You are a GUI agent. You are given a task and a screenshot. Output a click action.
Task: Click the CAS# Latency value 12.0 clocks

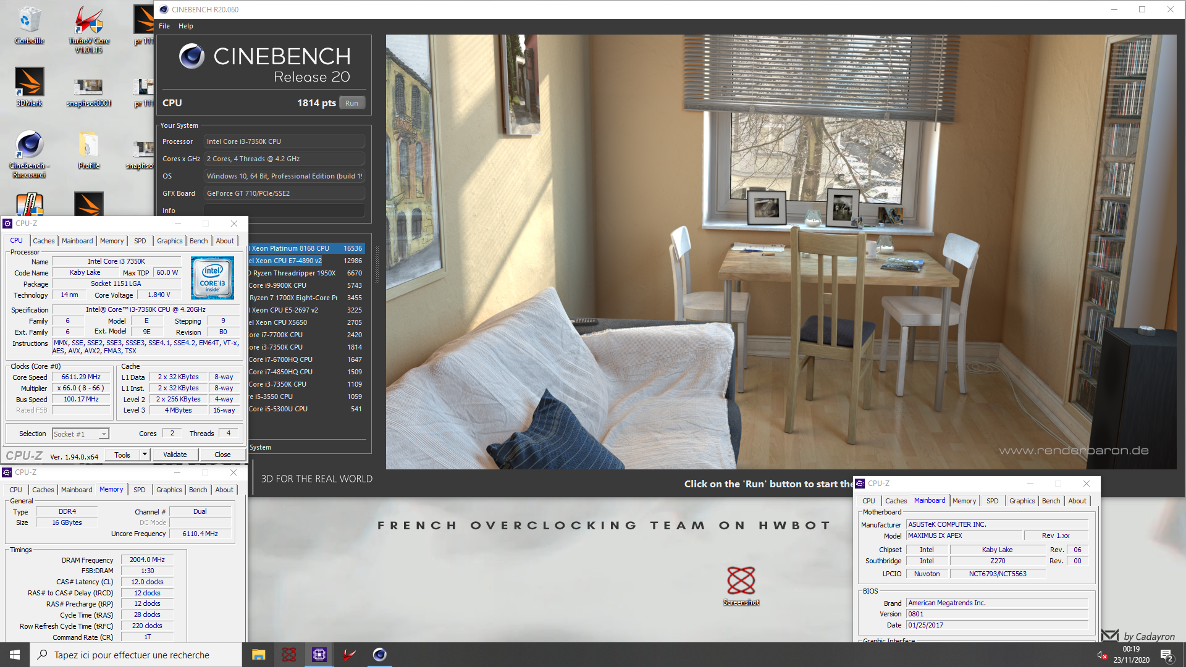point(147,582)
